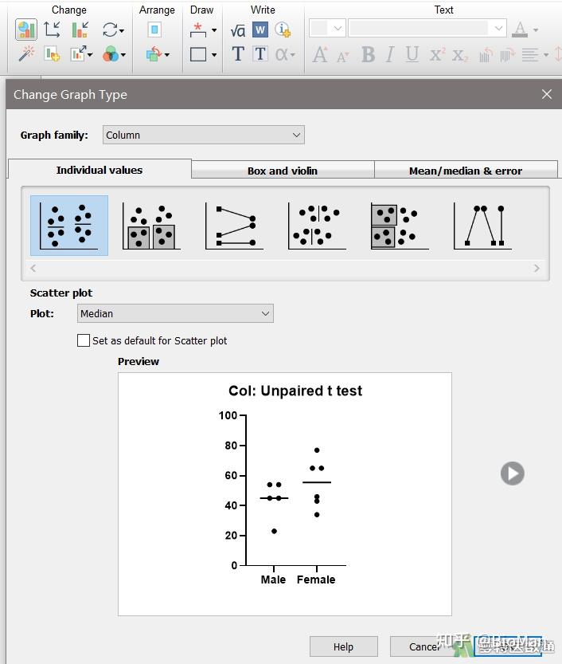The width and height of the screenshot is (562, 664).
Task: Open the draw rectangle dropdown arrow
Action: [x=214, y=55]
